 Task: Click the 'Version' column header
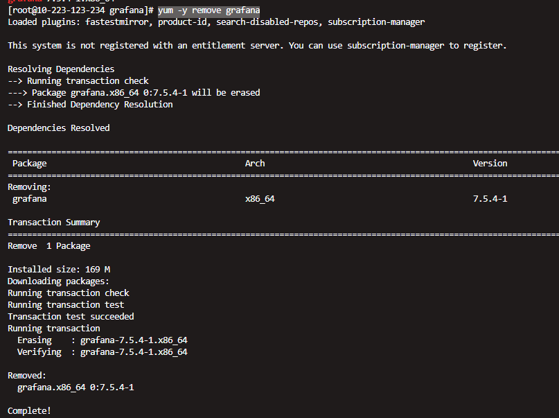pos(490,164)
